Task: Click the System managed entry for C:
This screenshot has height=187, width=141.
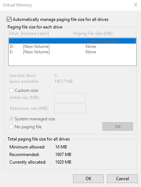Action: 102,41
